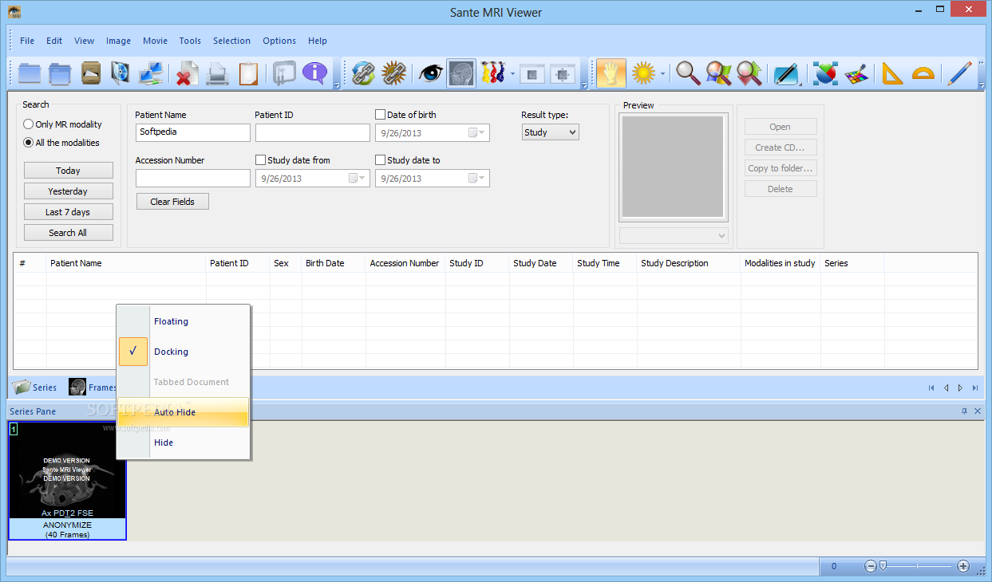
Task: Open the Date of birth date picker dropdown
Action: (x=477, y=133)
